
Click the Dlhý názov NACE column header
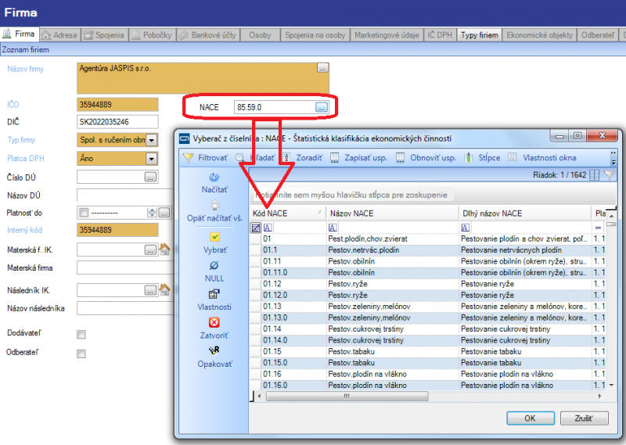[524, 214]
